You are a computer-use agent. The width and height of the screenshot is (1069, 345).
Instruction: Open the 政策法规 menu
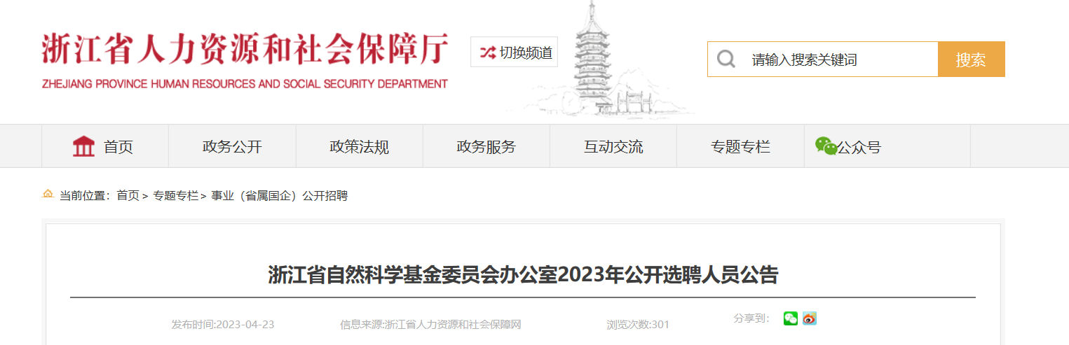point(359,147)
